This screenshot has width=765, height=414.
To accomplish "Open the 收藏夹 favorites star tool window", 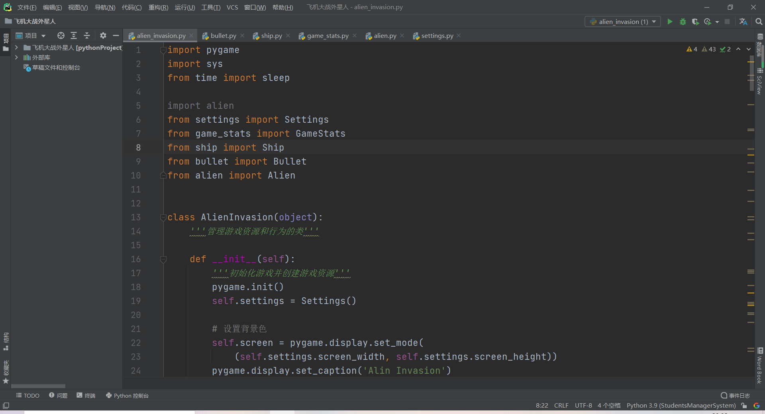I will click(6, 372).
